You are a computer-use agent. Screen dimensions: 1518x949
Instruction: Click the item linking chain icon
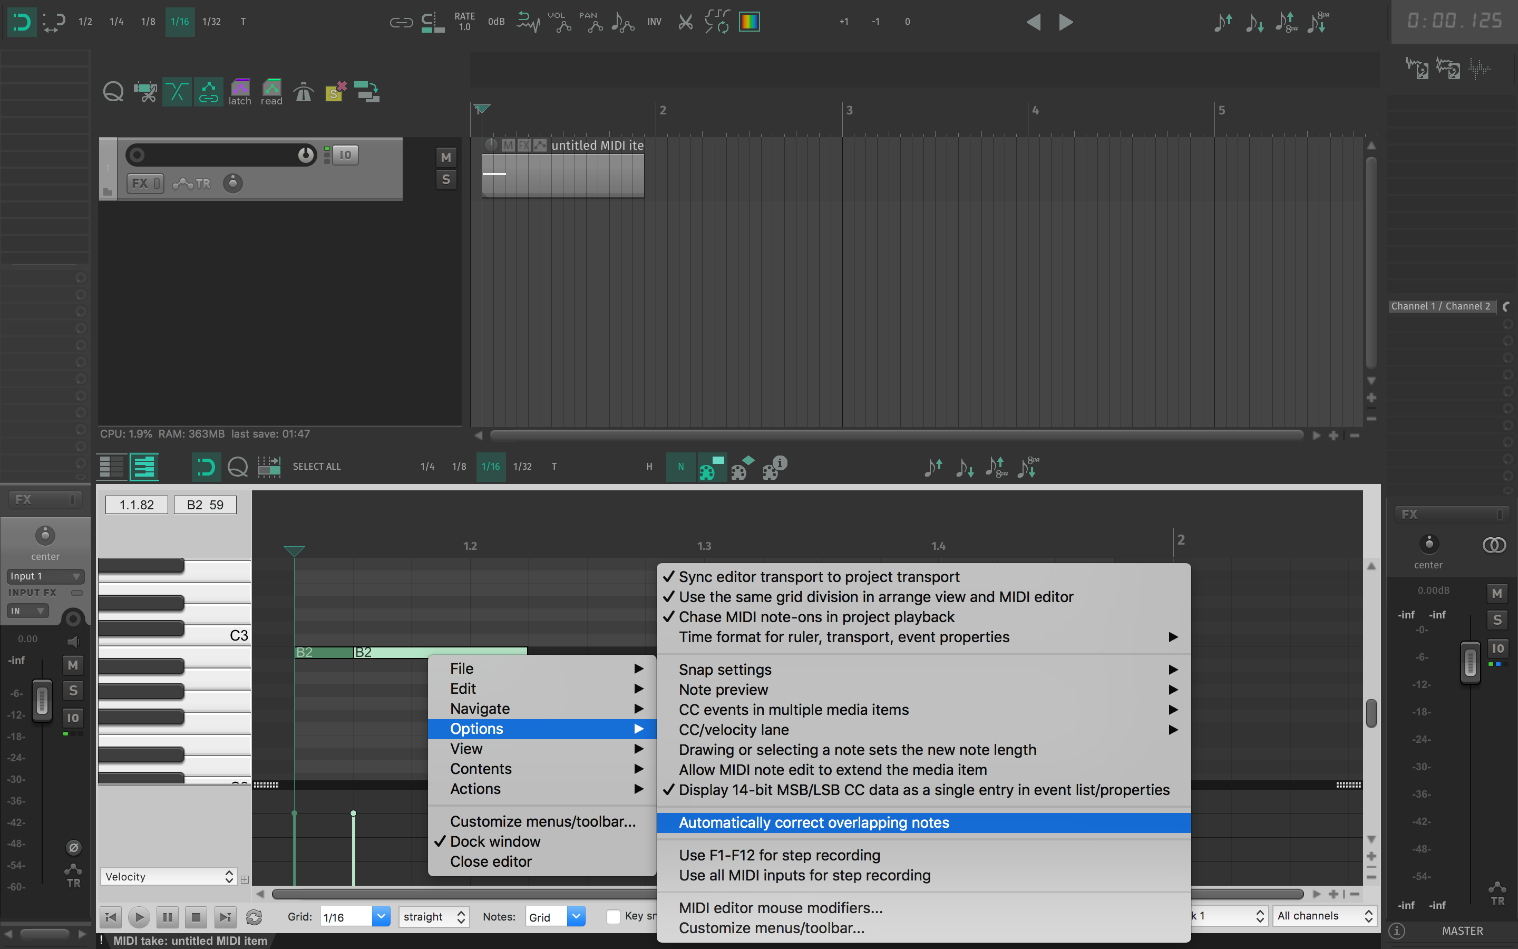401,23
